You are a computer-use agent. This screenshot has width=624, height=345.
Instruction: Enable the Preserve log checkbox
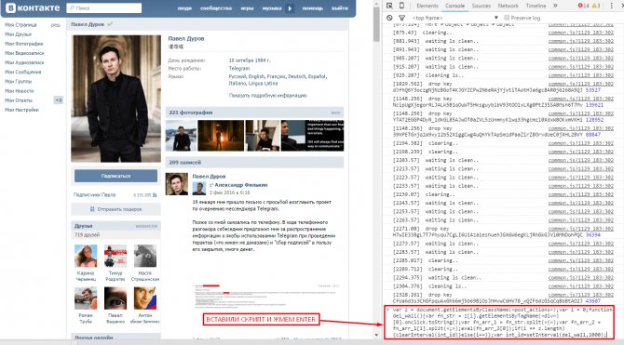coord(507,18)
